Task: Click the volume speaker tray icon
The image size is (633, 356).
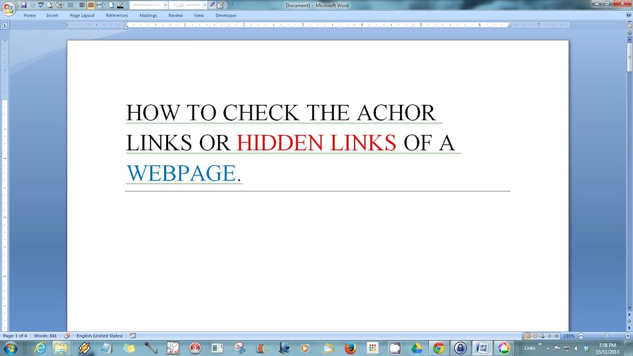Action: (576, 348)
